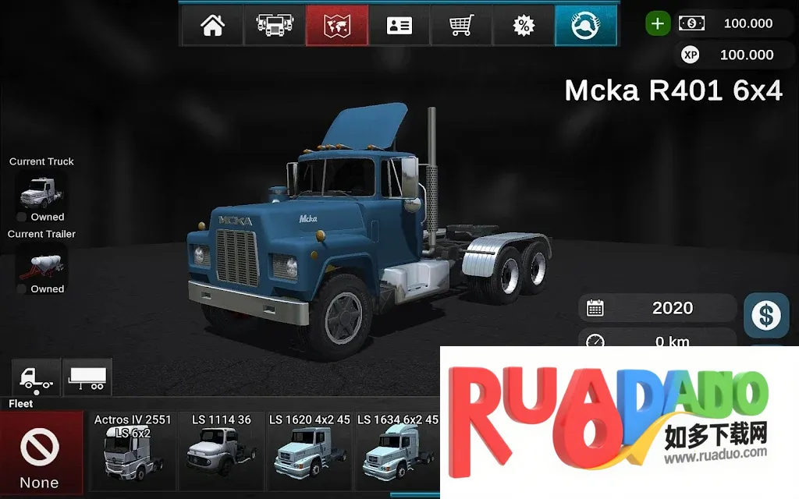Tap the steering wheel drive icon
The width and height of the screenshot is (799, 499).
586,26
